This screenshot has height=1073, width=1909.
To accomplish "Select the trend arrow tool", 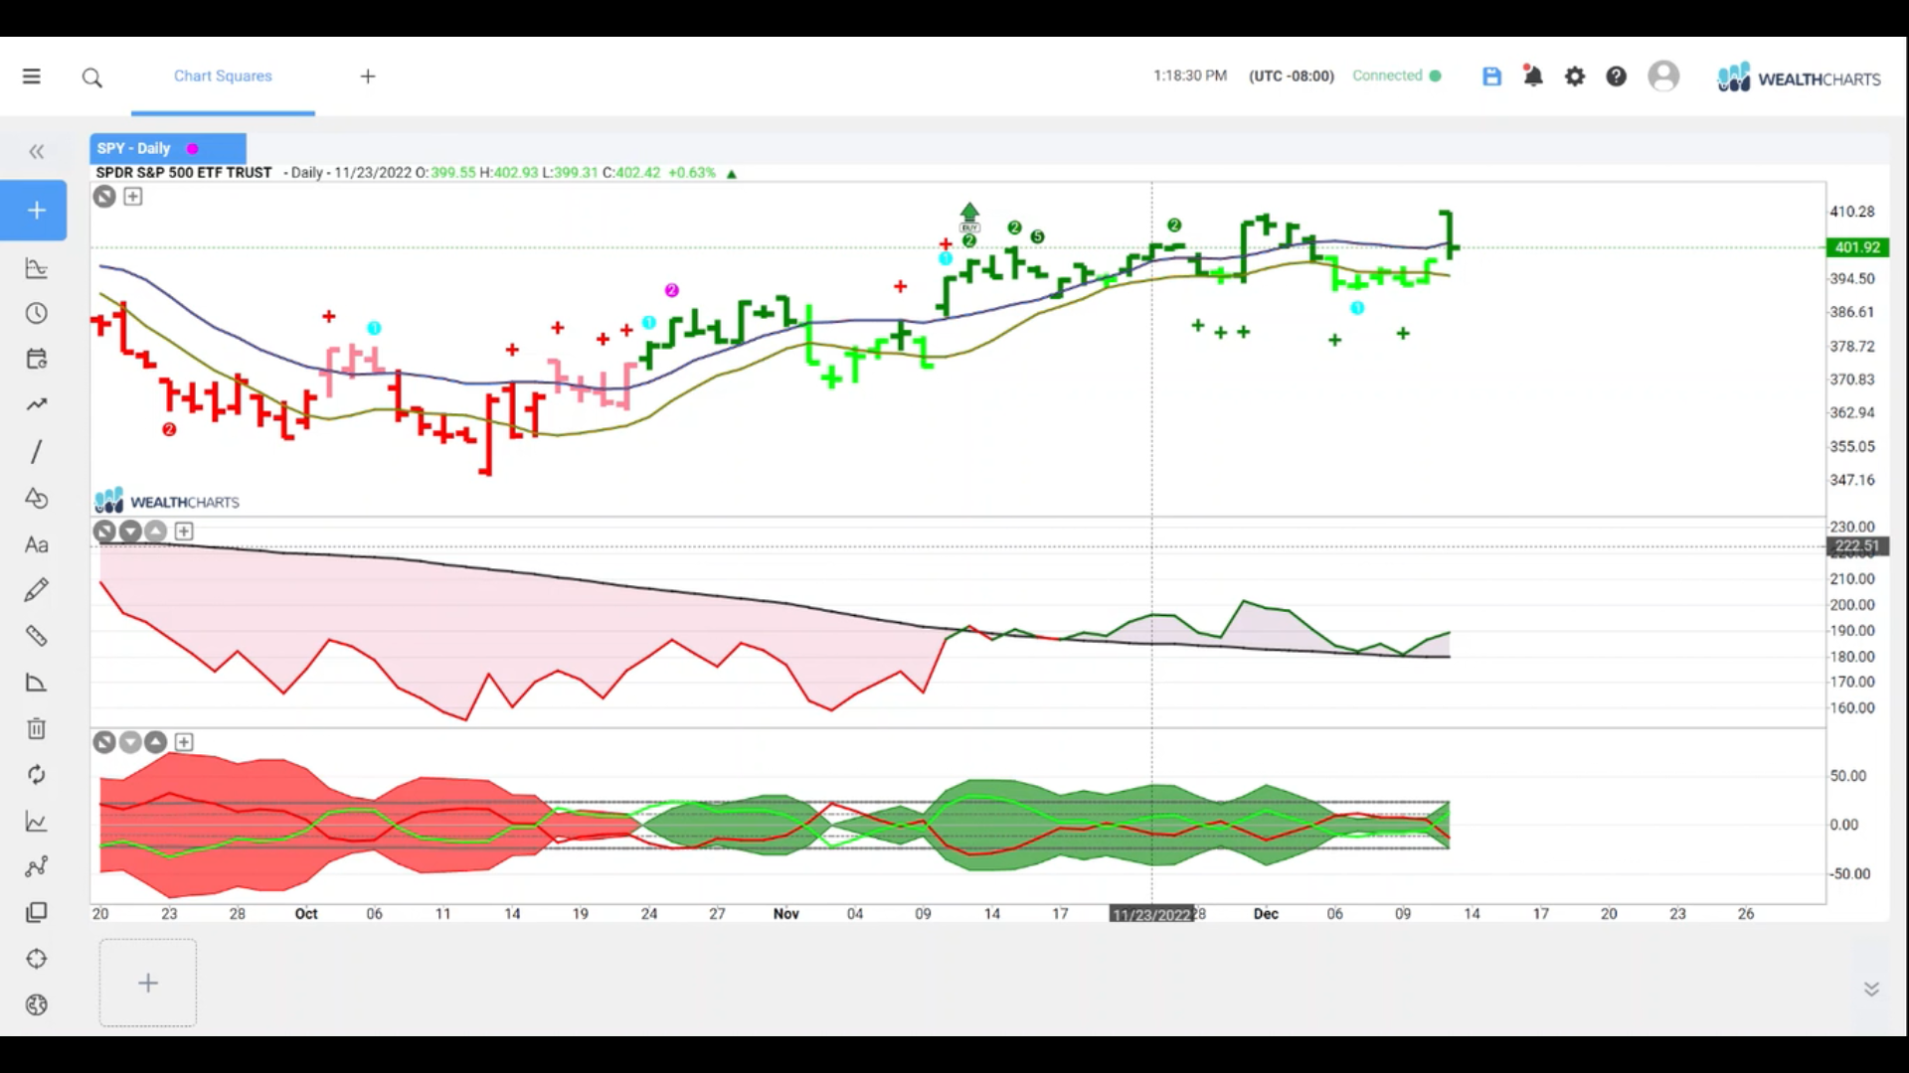I will click(37, 404).
